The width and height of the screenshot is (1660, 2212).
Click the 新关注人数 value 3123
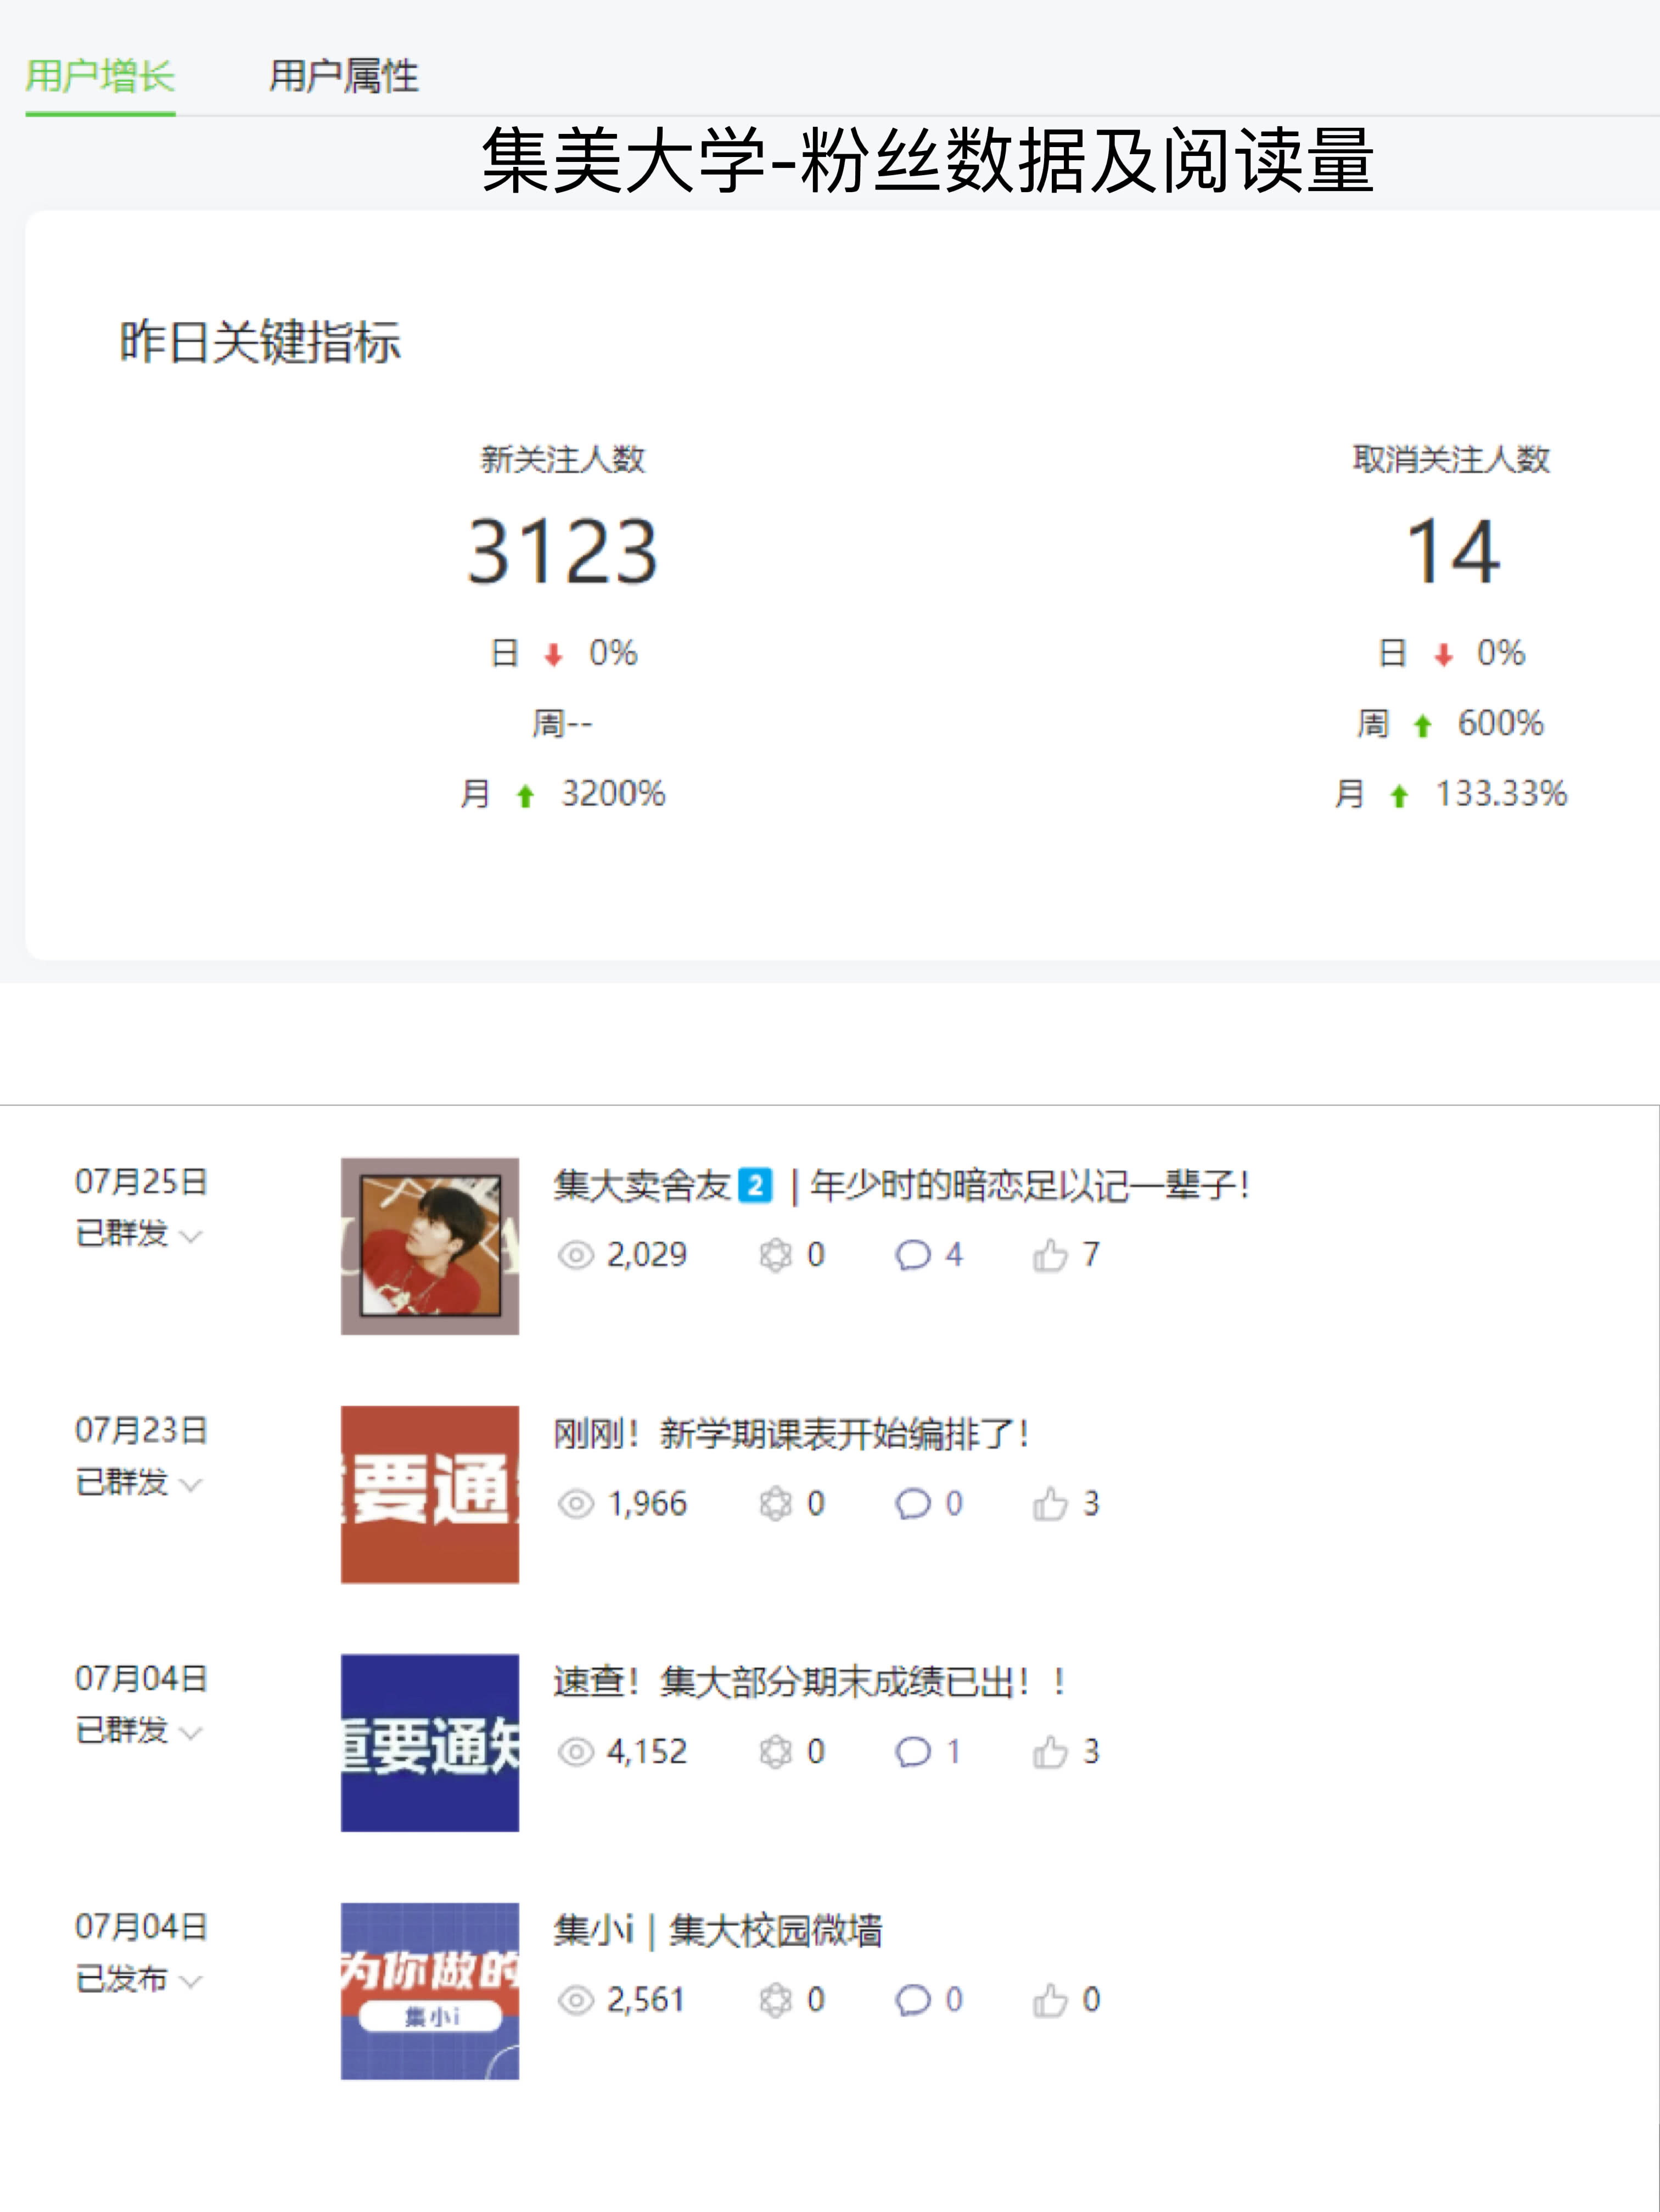coord(563,551)
